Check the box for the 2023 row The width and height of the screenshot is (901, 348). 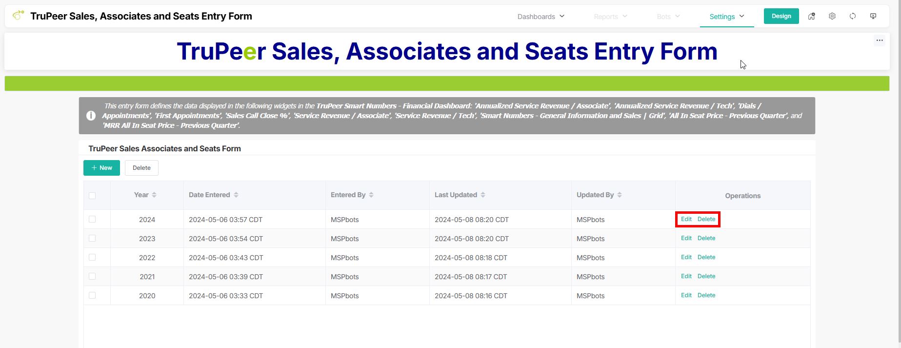[x=92, y=238]
